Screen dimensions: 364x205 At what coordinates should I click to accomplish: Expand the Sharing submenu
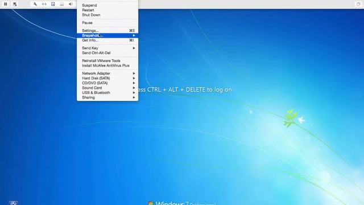(107, 97)
